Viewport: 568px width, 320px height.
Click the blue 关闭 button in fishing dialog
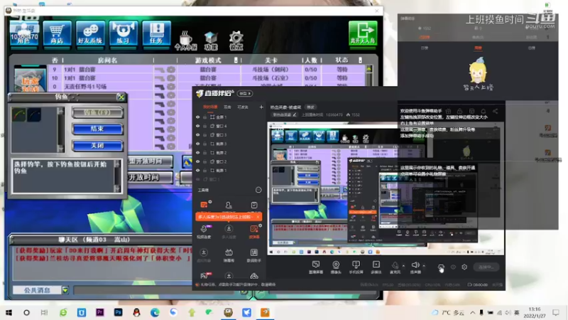[x=97, y=146]
